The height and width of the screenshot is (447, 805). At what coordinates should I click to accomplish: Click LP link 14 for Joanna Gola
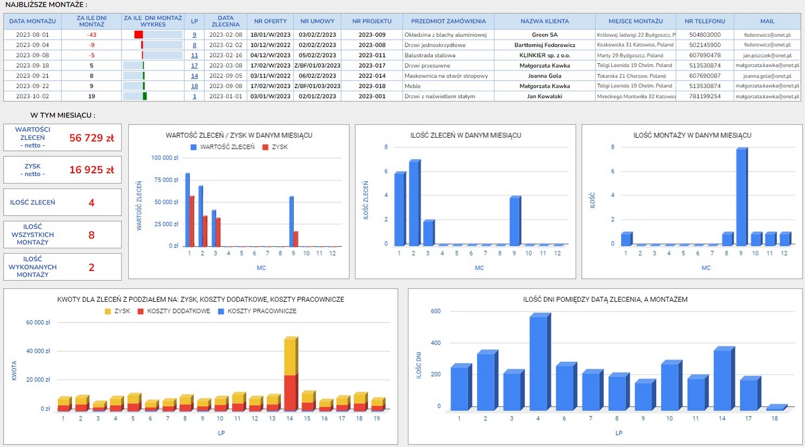[x=194, y=76]
